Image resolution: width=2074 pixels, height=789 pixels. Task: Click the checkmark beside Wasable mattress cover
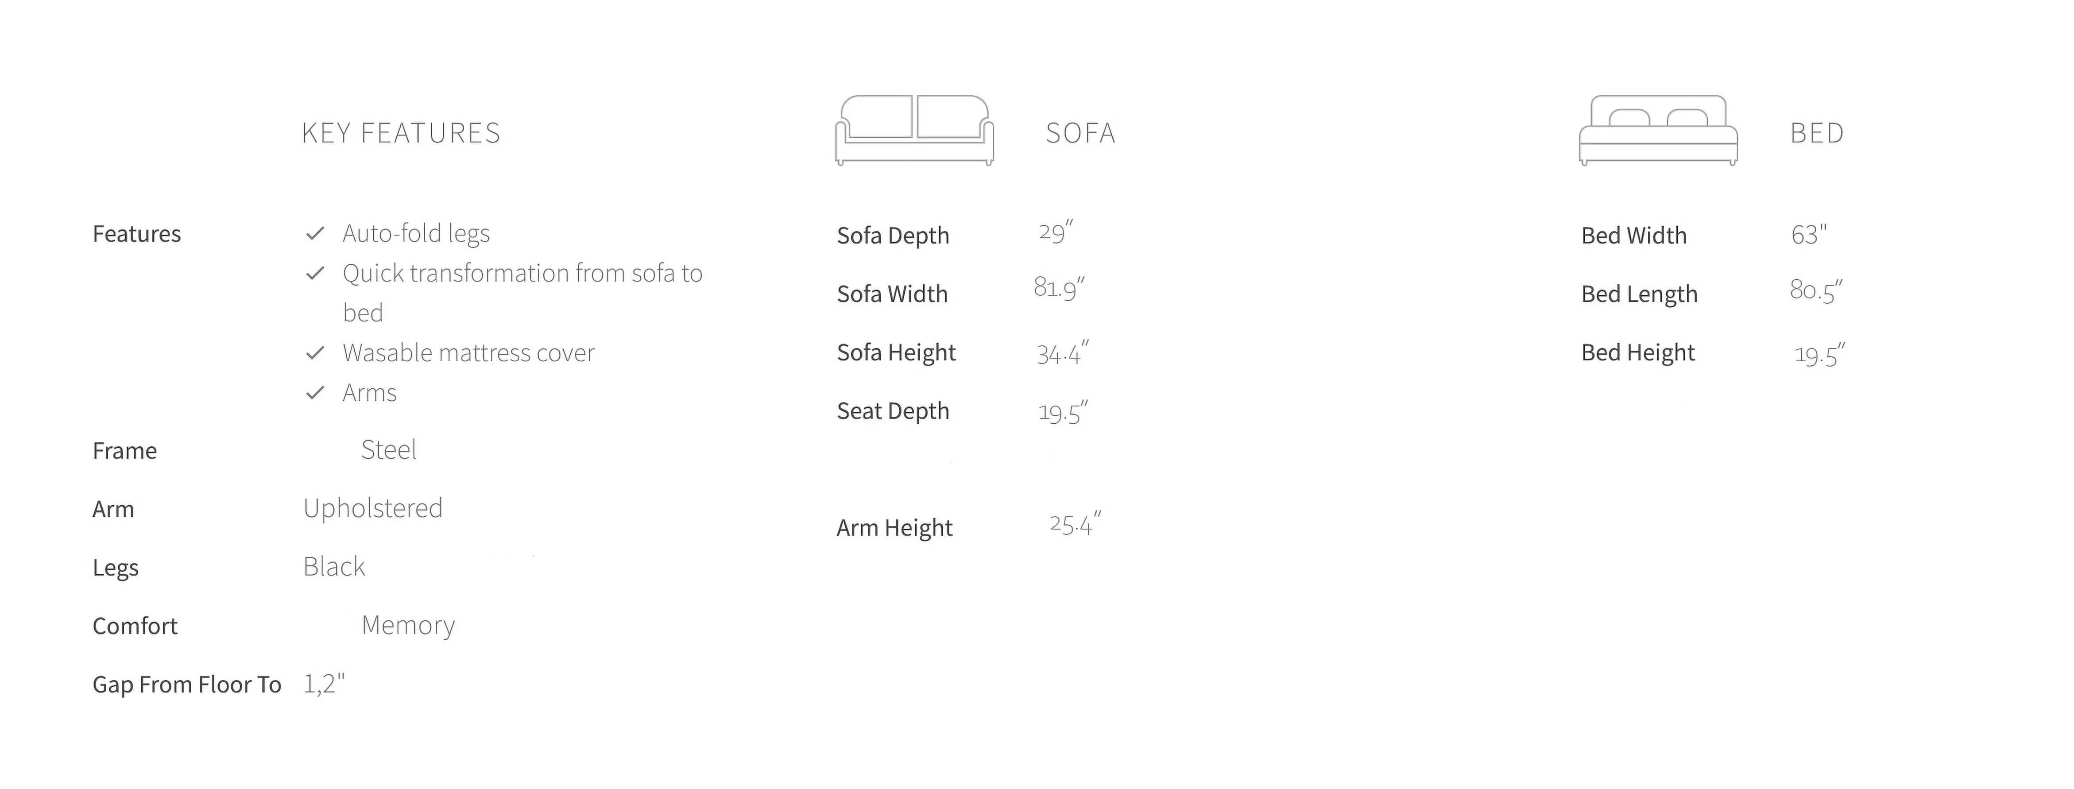point(315,352)
